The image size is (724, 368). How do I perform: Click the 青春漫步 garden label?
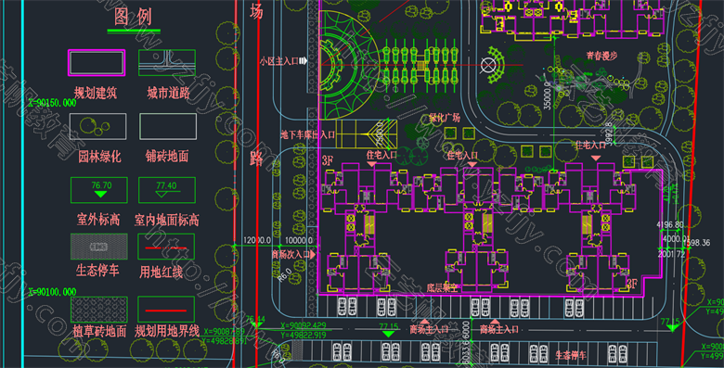tap(602, 56)
